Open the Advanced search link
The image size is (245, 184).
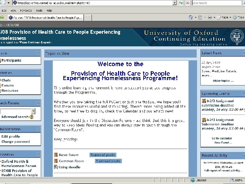(15, 117)
